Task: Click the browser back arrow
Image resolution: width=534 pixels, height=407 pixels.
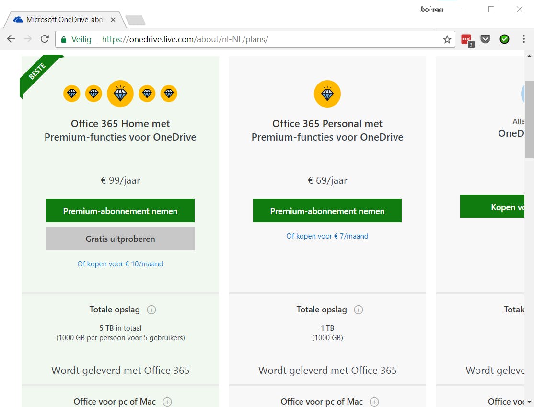Action: (x=11, y=39)
